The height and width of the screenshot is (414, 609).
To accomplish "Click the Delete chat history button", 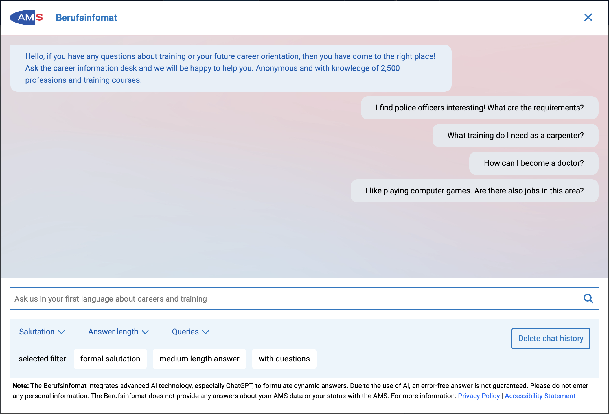I will coord(551,338).
